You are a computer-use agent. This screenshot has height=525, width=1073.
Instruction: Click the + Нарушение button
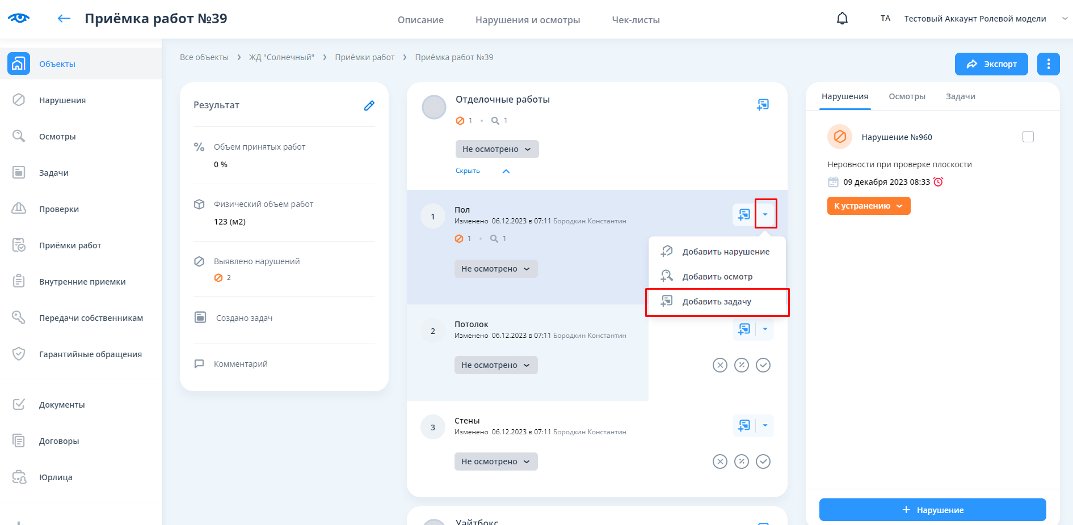pos(932,510)
